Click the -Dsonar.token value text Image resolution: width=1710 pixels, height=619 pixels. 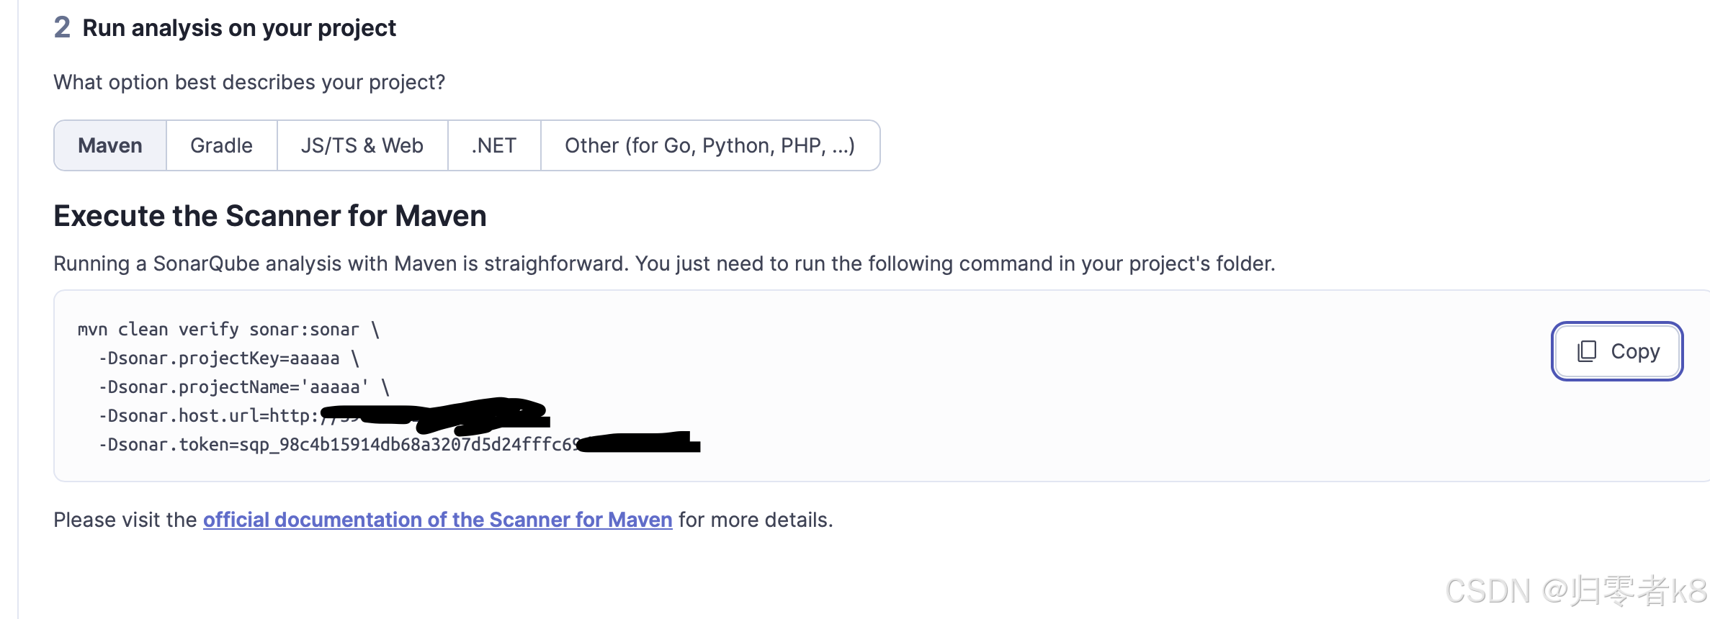(339, 445)
